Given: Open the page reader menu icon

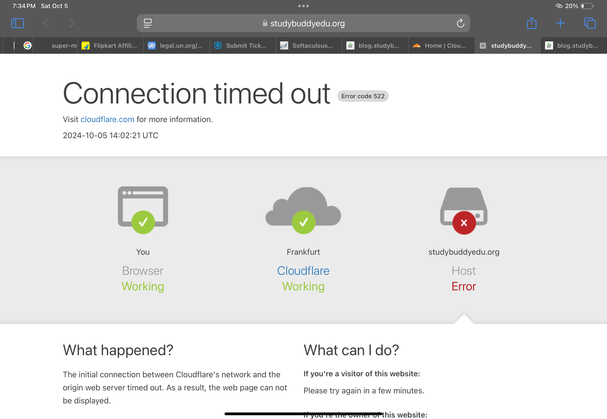Looking at the screenshot, I should pos(147,23).
